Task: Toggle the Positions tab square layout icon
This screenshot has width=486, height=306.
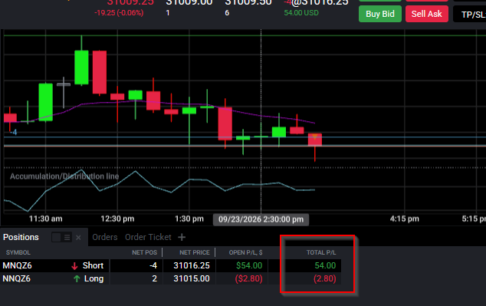Action: (x=57, y=238)
